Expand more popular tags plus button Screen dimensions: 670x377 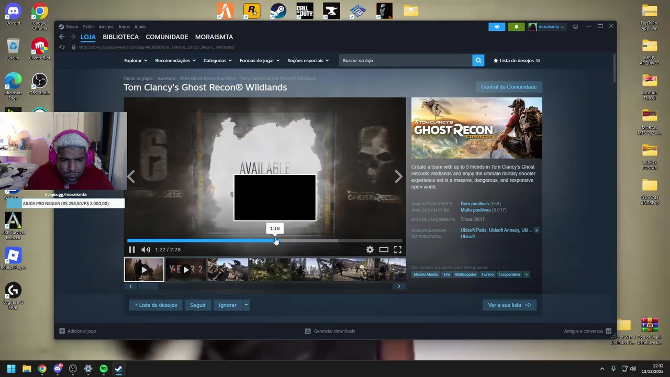(x=527, y=274)
